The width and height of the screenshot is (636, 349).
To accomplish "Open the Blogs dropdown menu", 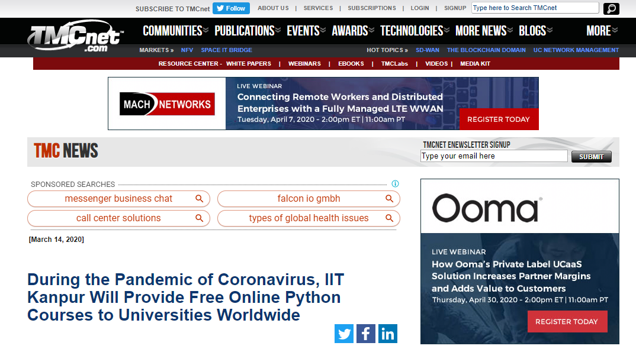I will [x=535, y=31].
